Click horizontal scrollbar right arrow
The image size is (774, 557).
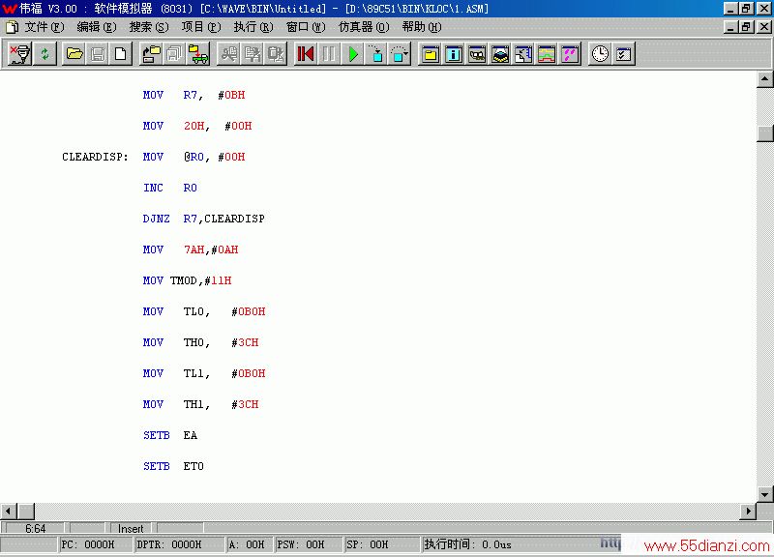(x=748, y=511)
